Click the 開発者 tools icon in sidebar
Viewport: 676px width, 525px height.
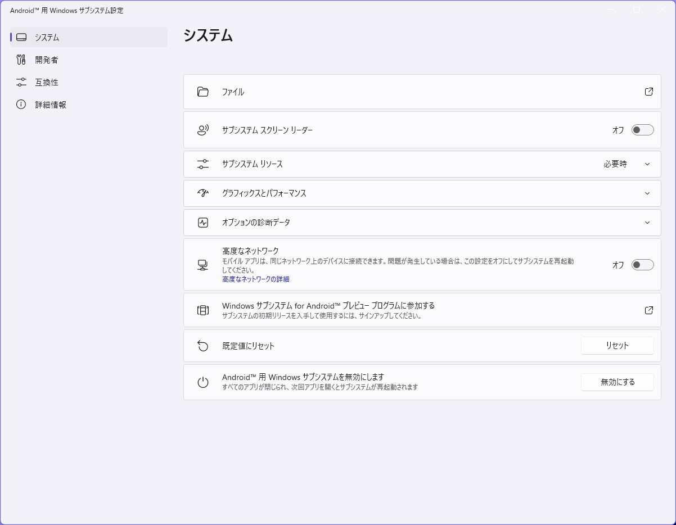coord(21,60)
